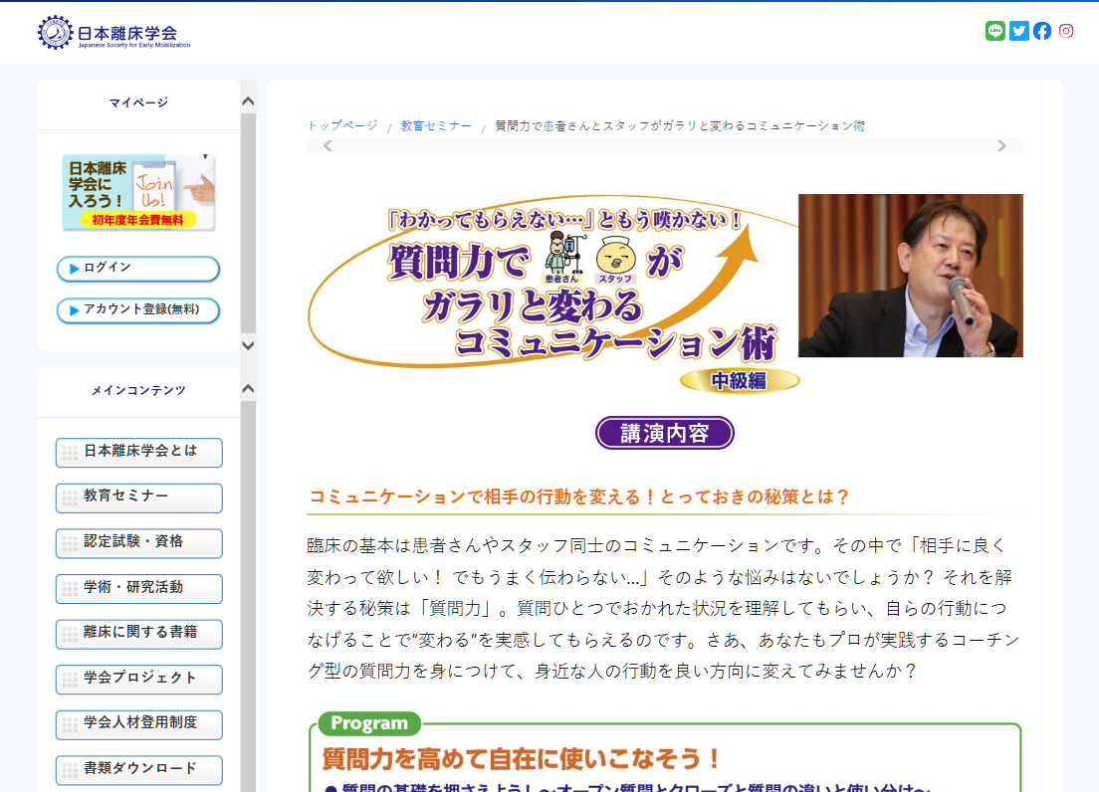The height and width of the screenshot is (792, 1099).
Task: Open the LINE social icon
Action: point(995,31)
